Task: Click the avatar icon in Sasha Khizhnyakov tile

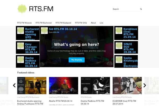Action: click(x=119, y=60)
